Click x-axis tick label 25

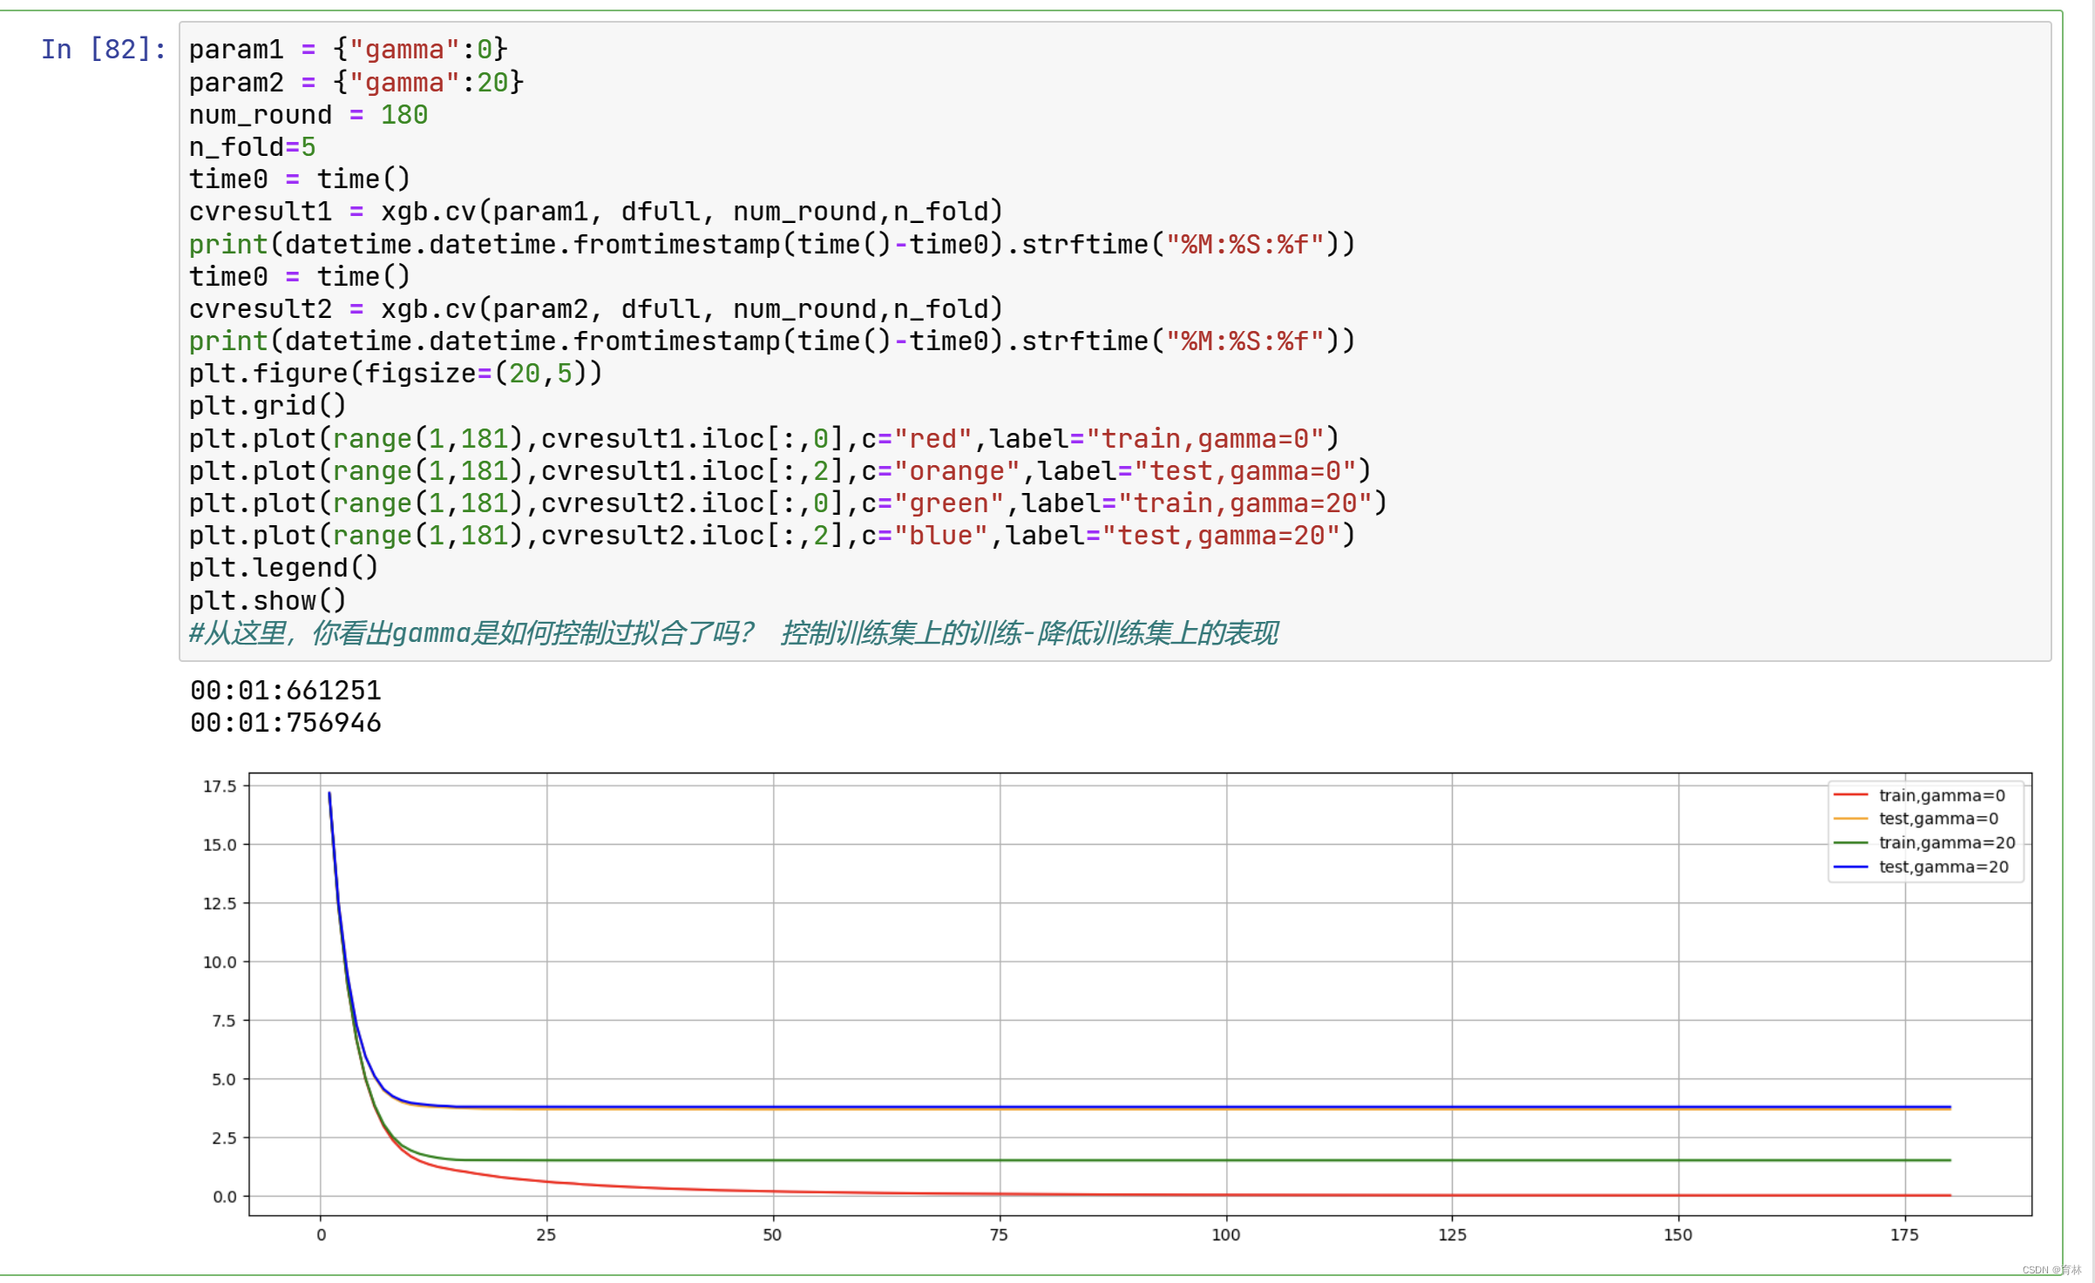click(x=546, y=1235)
